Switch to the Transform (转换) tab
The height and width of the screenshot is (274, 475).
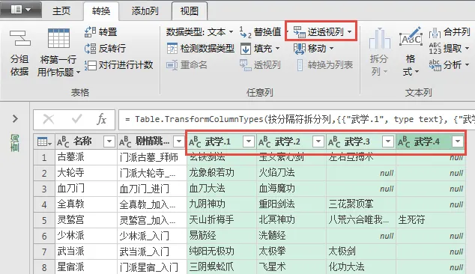pyautogui.click(x=101, y=11)
